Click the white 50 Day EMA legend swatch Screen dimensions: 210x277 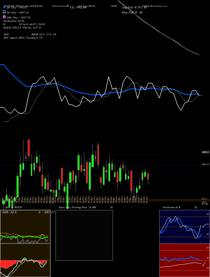4,12
